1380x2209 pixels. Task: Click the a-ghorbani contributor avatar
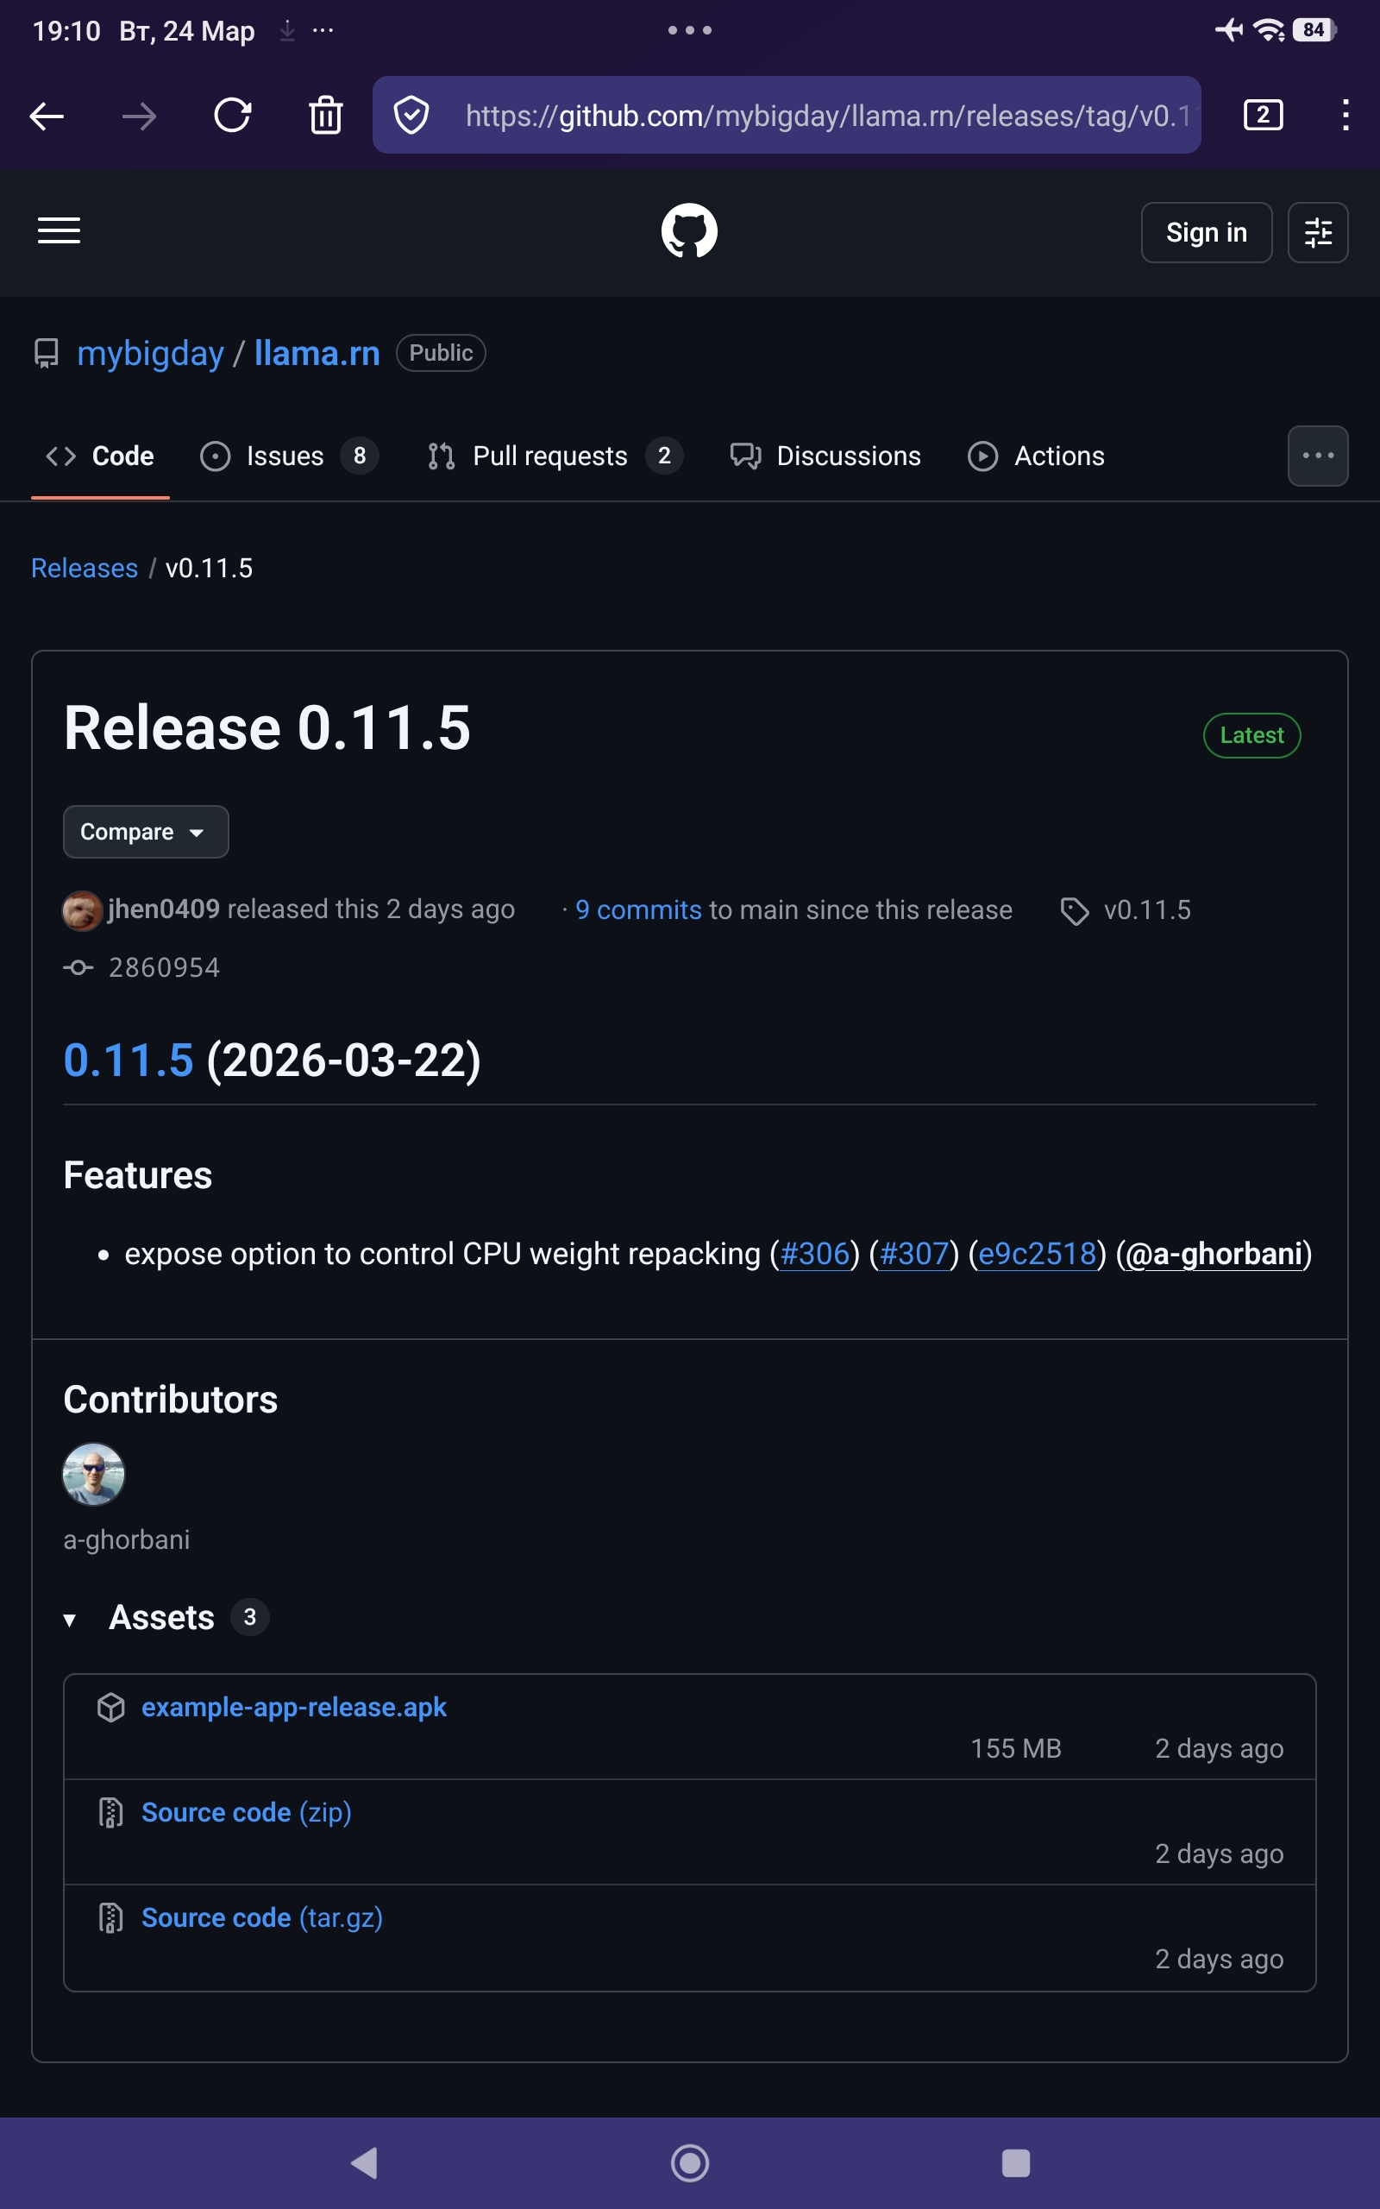93,1474
